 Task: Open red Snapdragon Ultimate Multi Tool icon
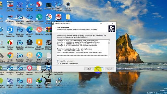tap(39, 6)
